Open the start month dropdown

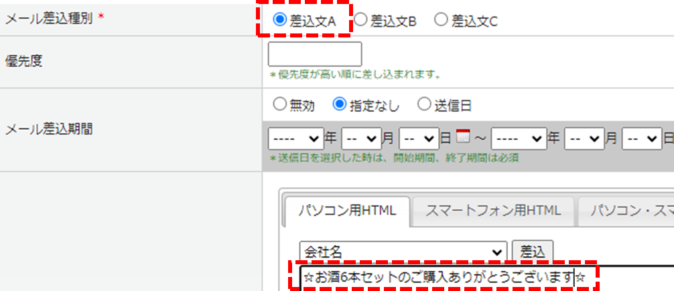[x=362, y=138]
